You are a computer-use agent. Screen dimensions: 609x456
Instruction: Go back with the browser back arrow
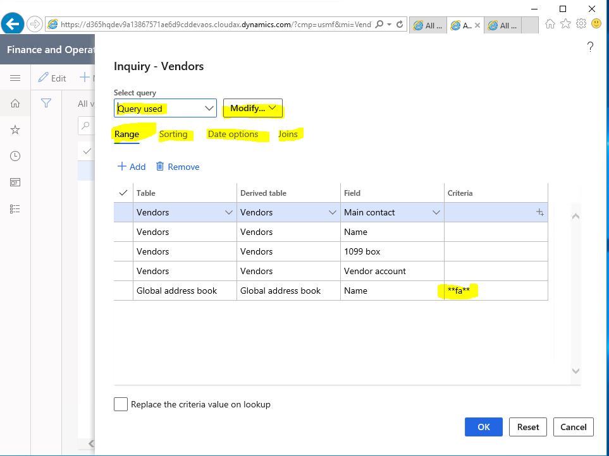pyautogui.click(x=12, y=24)
